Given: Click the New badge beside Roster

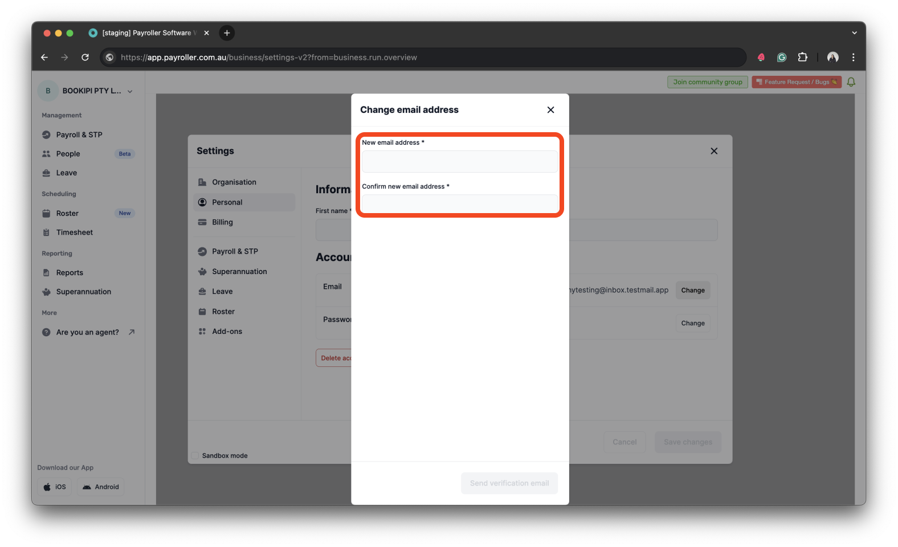Looking at the screenshot, I should (125, 213).
